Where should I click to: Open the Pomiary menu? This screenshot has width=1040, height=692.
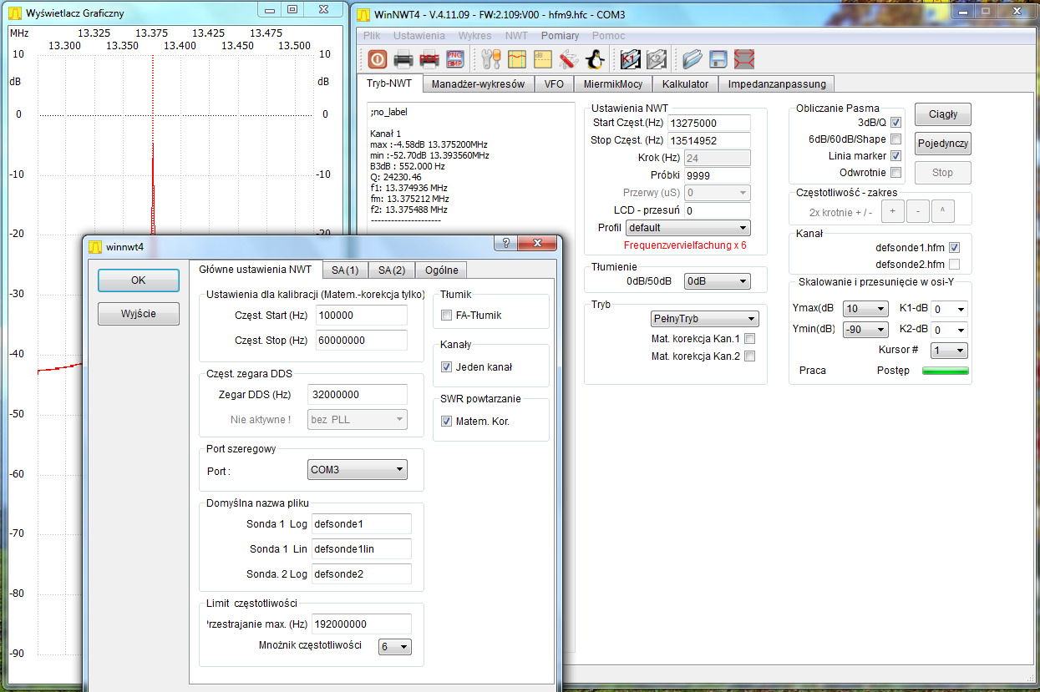pos(560,36)
